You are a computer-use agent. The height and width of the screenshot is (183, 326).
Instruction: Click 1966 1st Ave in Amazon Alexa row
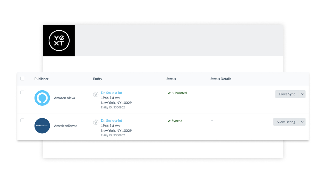coord(111,98)
